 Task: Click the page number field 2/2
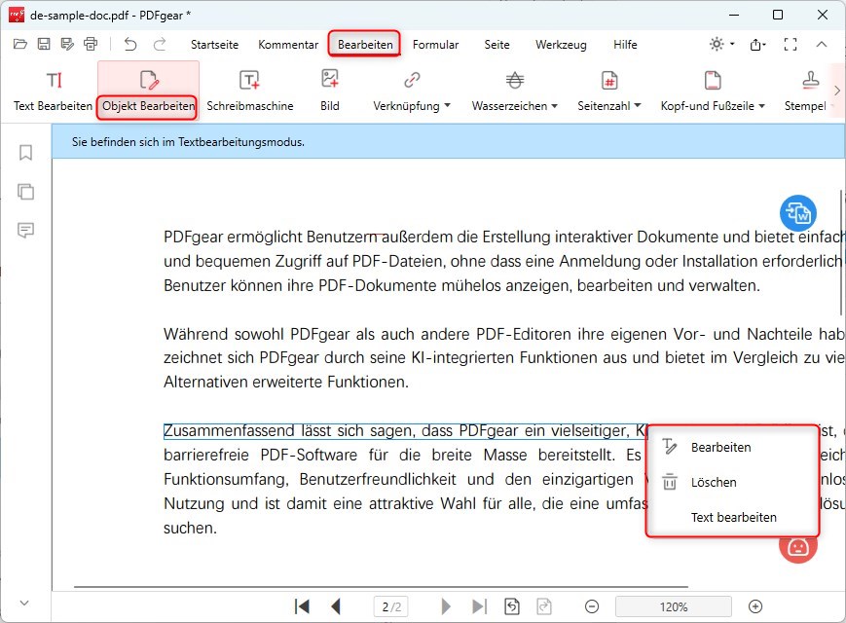pos(391,606)
